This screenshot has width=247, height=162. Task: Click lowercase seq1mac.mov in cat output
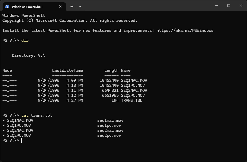point(110,121)
